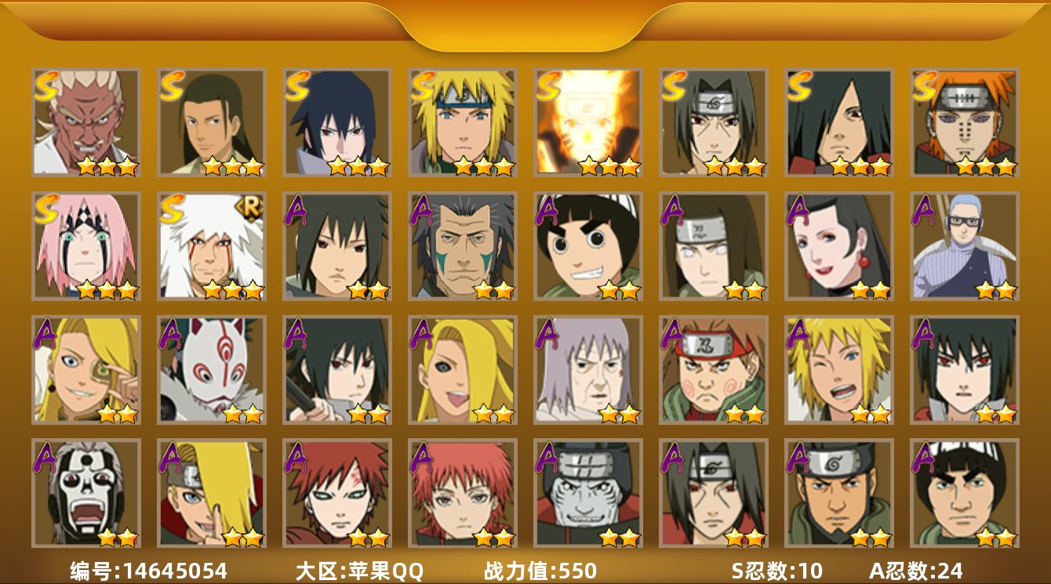Select the bowl-cut grinning A-rank ninja
1051x584 pixels.
[x=588, y=246]
